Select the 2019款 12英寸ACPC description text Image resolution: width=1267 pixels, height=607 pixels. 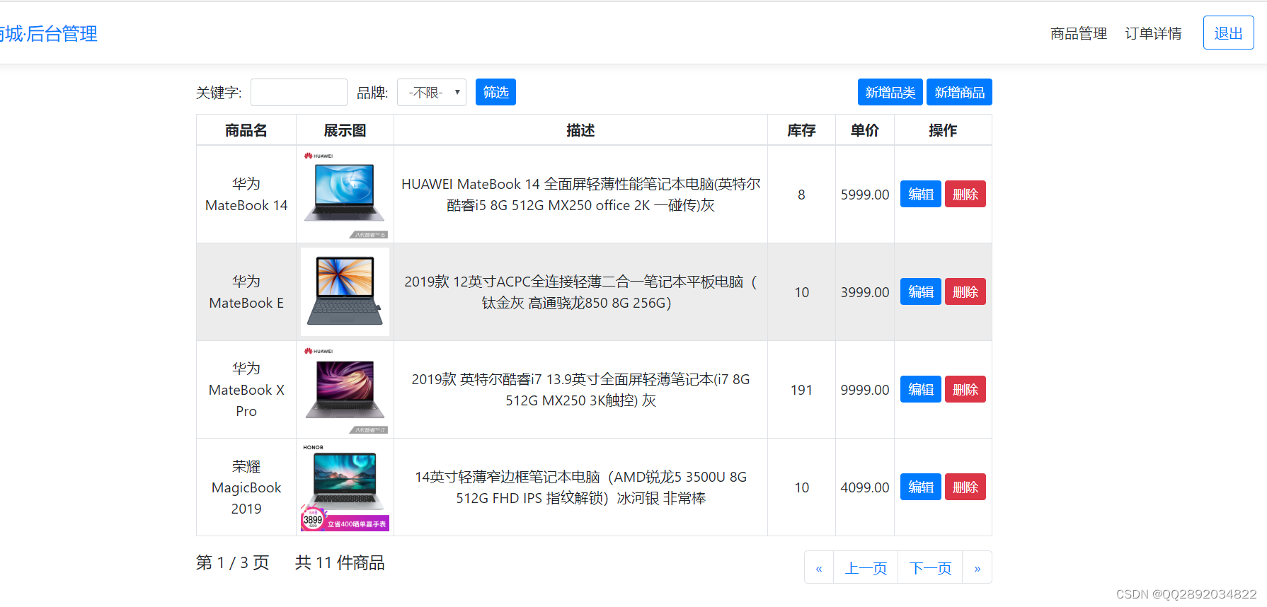580,292
